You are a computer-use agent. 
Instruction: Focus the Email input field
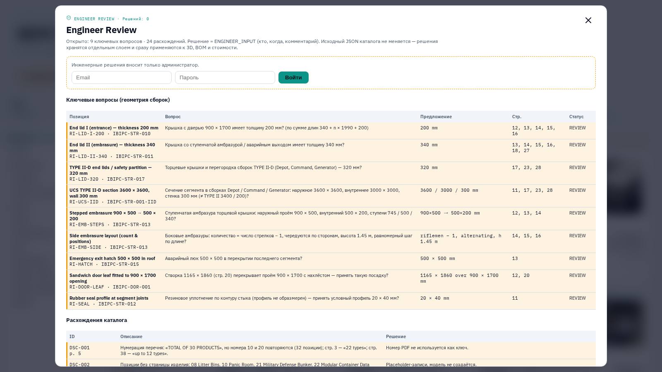pyautogui.click(x=122, y=77)
